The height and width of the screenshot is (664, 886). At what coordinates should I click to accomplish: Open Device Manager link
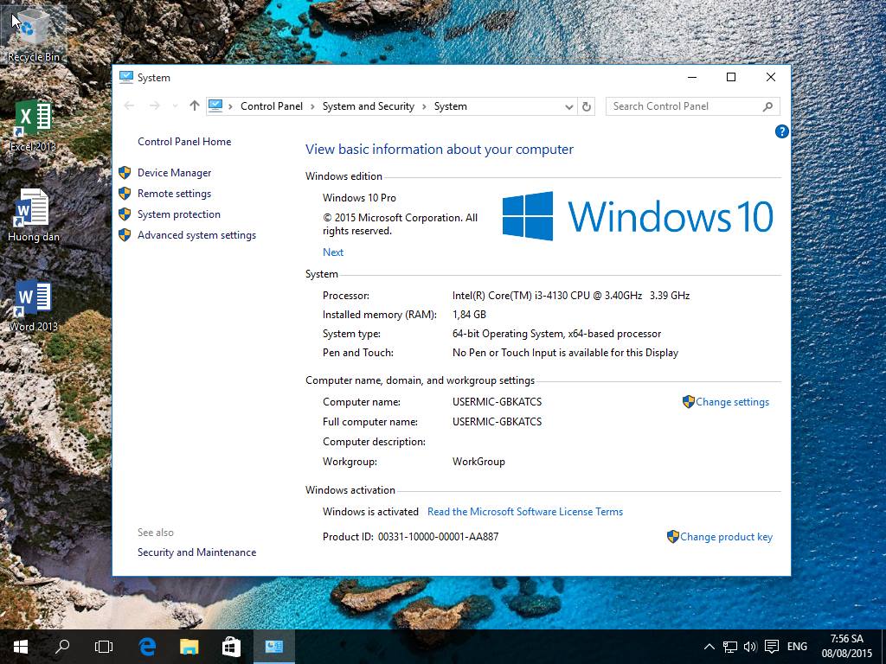174,173
